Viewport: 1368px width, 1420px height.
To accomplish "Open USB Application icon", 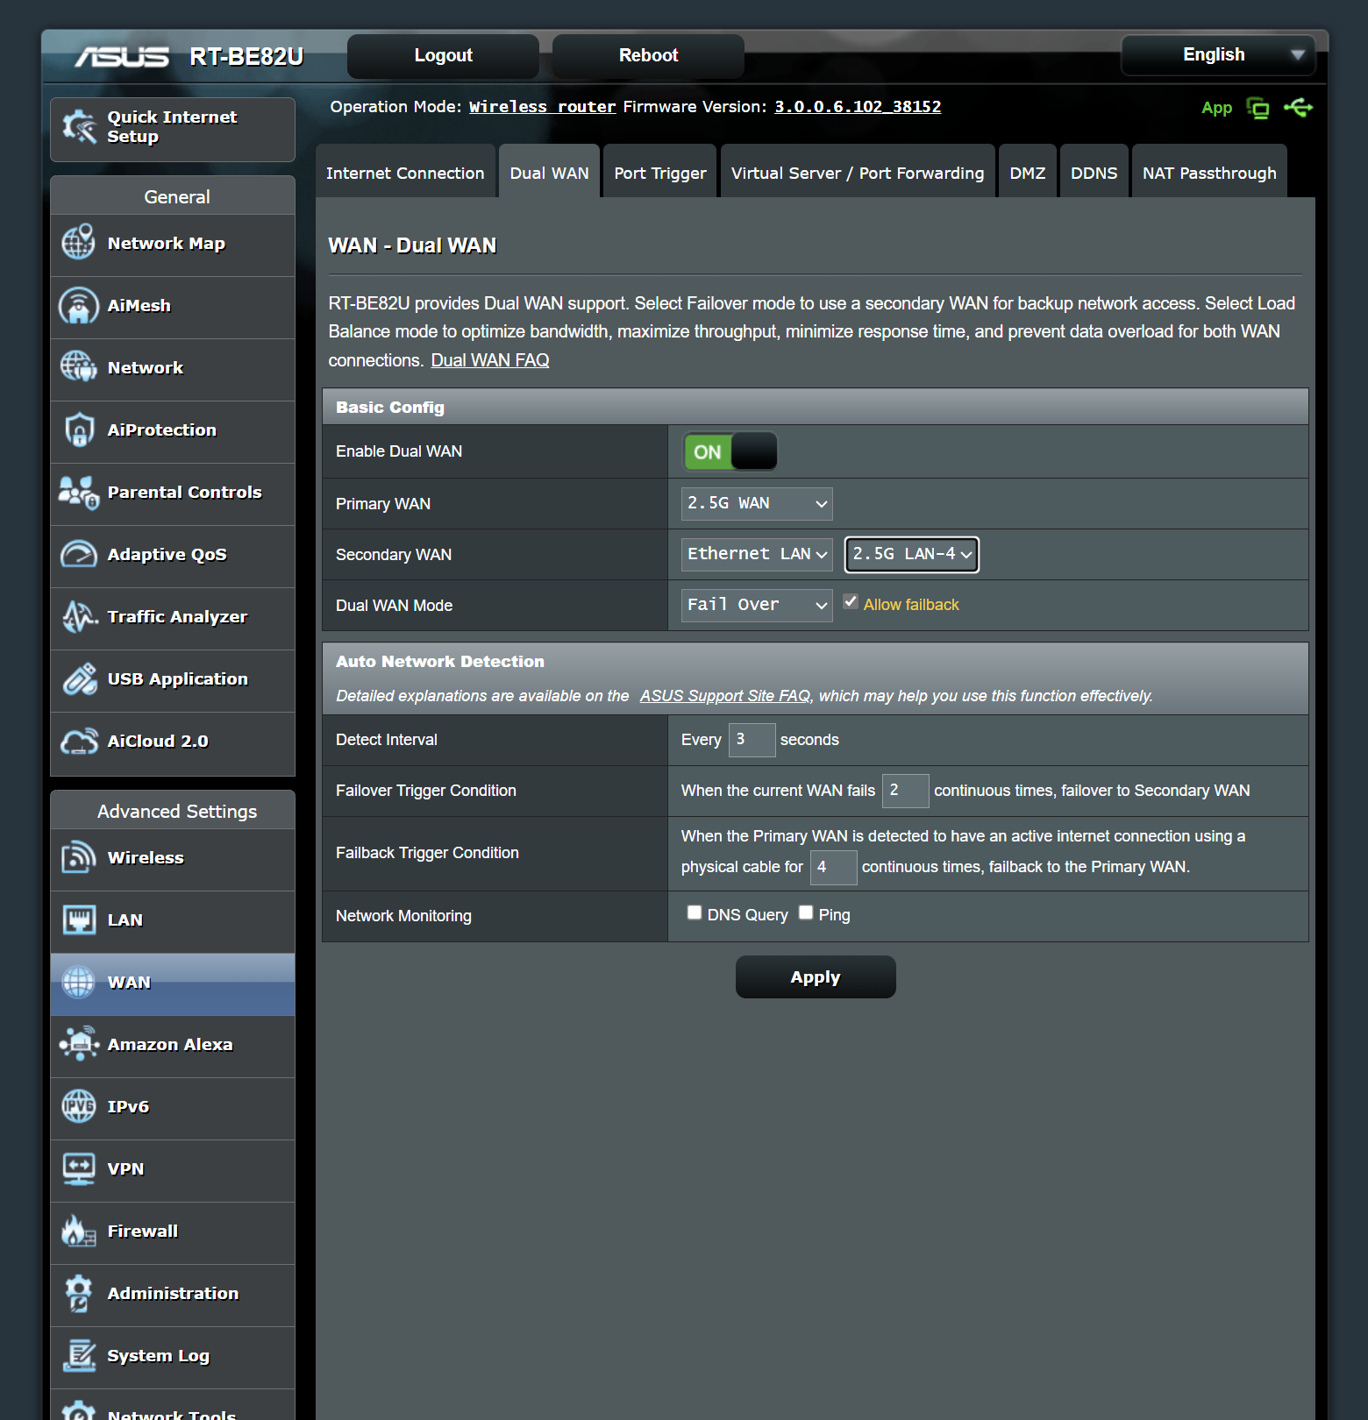I will pos(79,678).
